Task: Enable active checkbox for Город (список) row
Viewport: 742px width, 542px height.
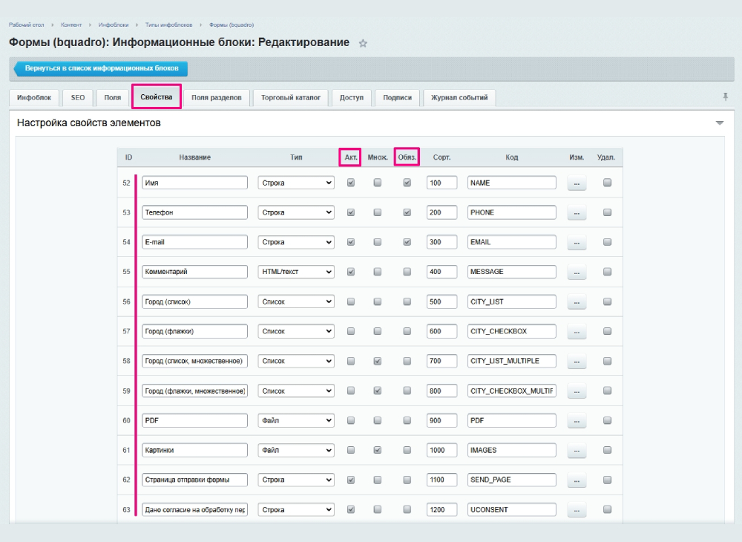Action: pos(351,301)
